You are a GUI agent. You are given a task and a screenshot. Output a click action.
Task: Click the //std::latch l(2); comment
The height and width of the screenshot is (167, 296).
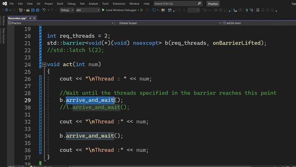75,50
